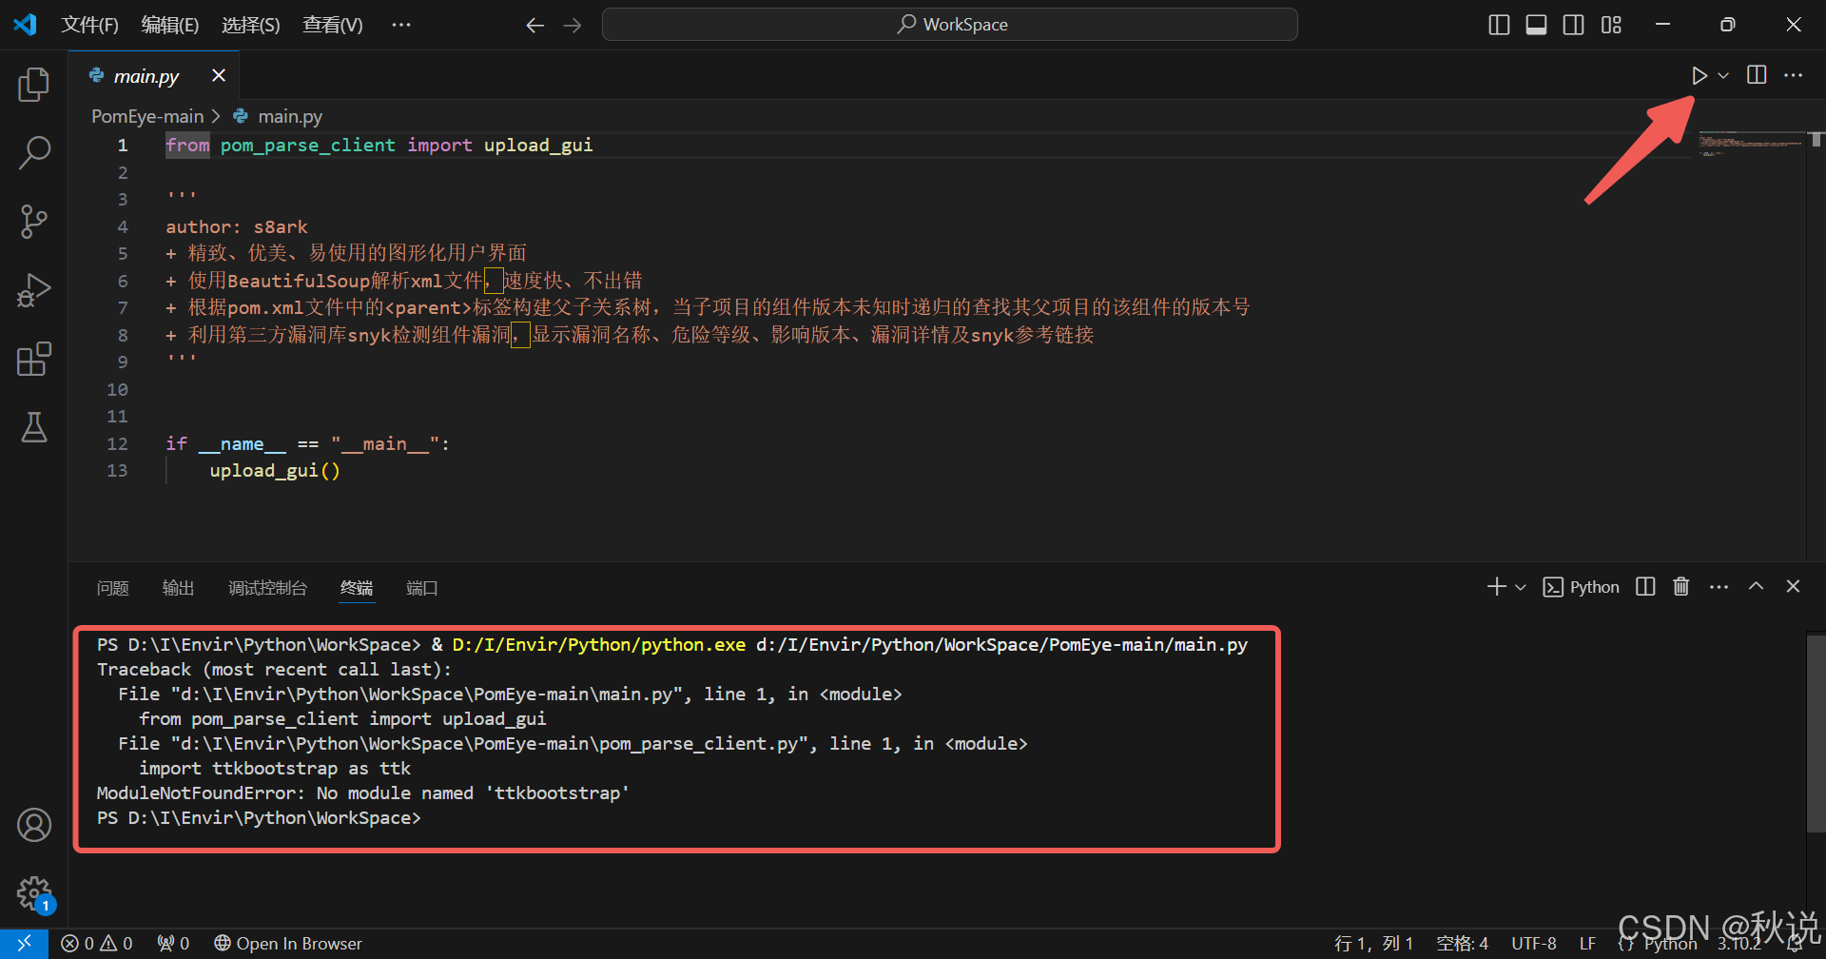This screenshot has height=959, width=1826.
Task: Click the WorkSpace command center search box
Action: pos(950,25)
